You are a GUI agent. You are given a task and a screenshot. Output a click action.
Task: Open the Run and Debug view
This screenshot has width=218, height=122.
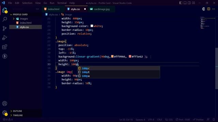[4, 38]
